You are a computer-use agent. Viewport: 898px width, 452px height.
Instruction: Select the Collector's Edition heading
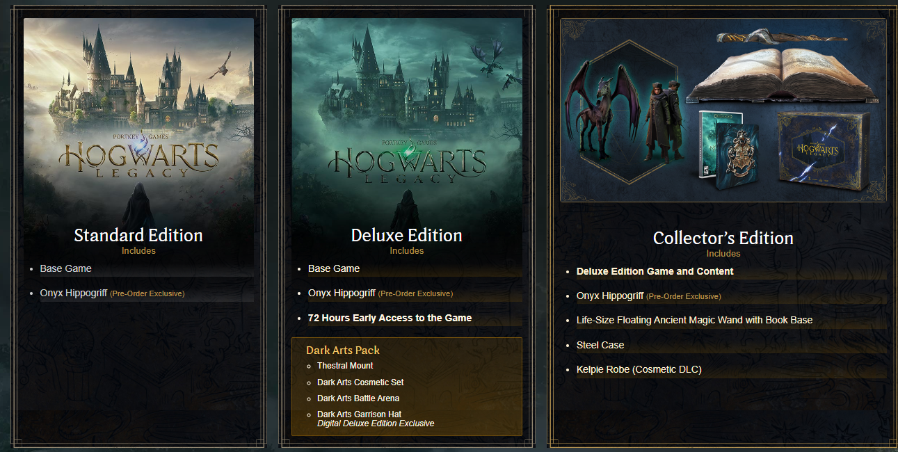pos(723,238)
